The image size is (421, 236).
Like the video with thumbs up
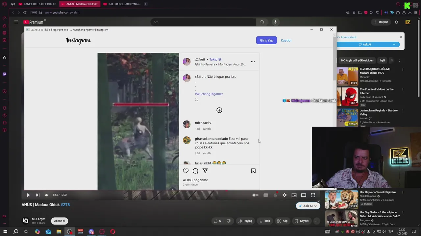[x=217, y=221]
